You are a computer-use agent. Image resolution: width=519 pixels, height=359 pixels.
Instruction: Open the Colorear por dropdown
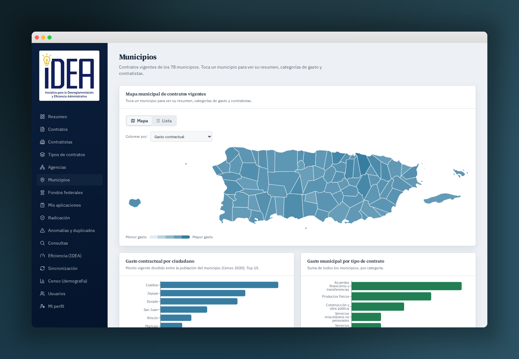181,137
